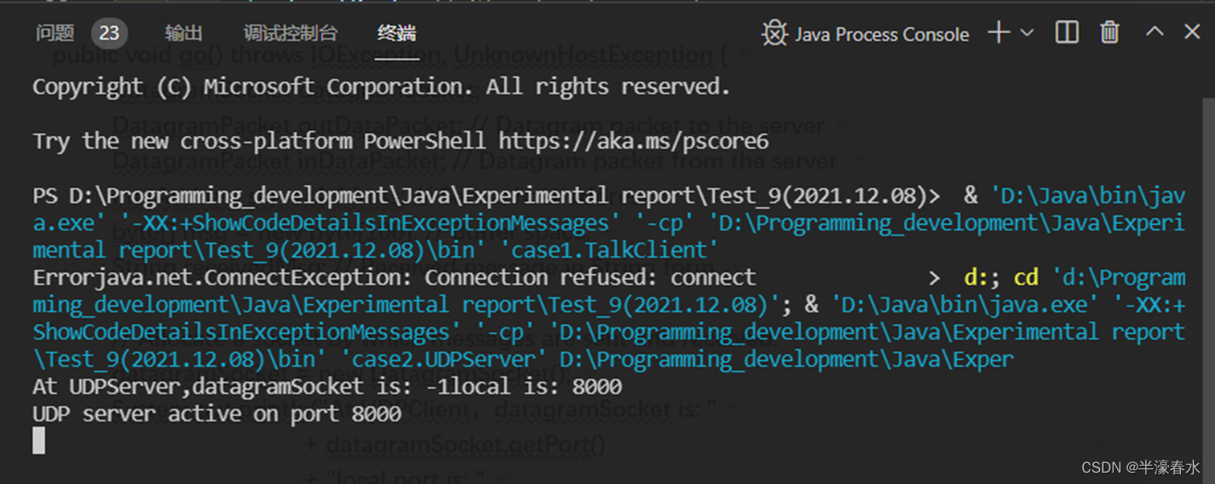
Task: Click the PS D:\Programming_development prompt text
Action: [486, 196]
